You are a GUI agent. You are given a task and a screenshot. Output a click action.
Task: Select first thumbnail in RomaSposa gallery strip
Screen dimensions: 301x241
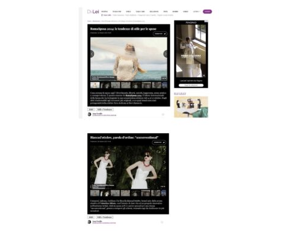pos(95,85)
